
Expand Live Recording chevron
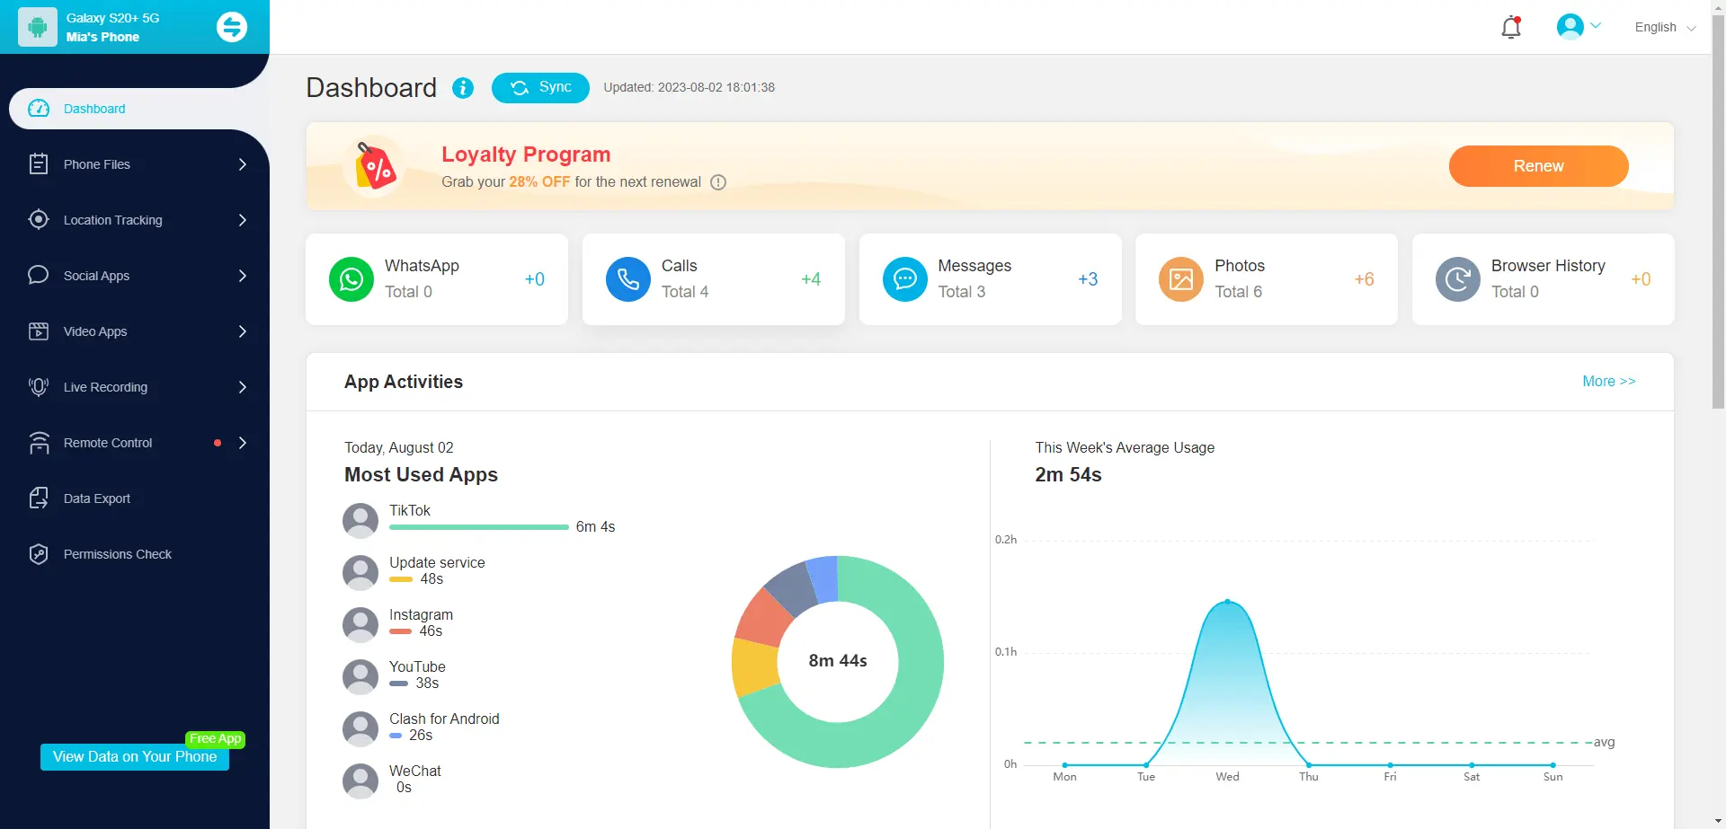(x=243, y=387)
